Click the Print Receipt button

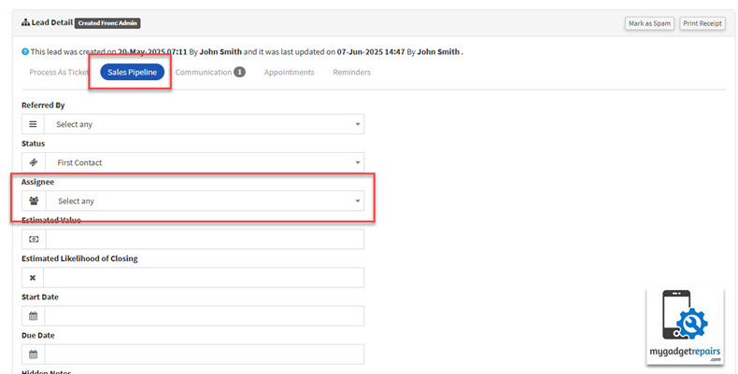point(703,23)
